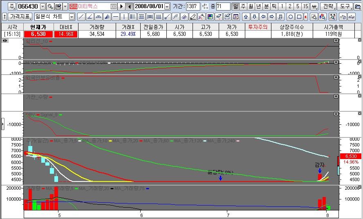
Task: Click the down arrow drawing icon
Action: click(x=254, y=17)
